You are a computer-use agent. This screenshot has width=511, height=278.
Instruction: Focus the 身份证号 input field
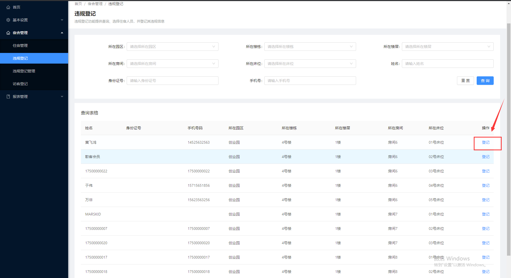pos(172,81)
